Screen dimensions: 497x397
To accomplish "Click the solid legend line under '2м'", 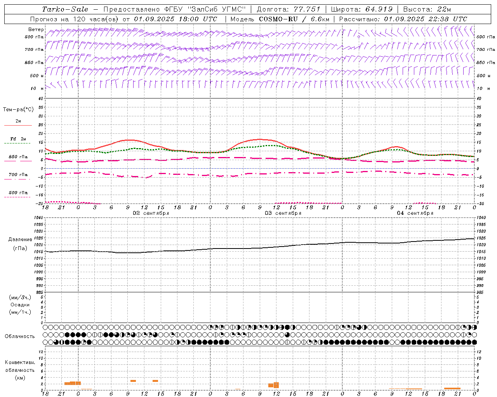I will tap(18, 126).
